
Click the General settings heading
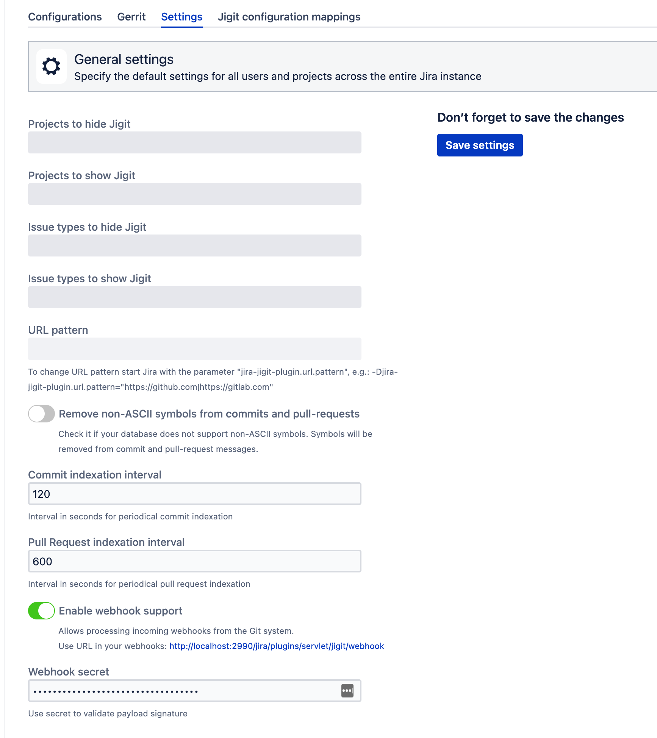point(124,59)
